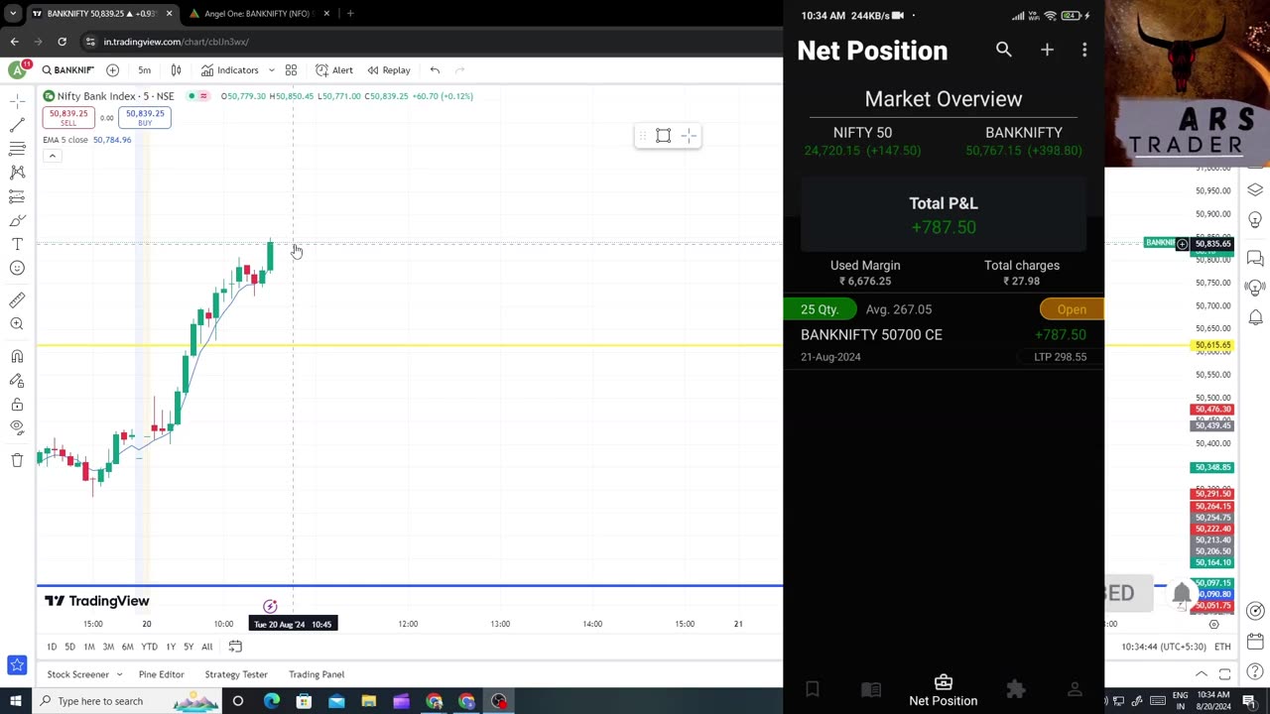This screenshot has width=1270, height=714.
Task: Select the 1M date range
Action: 88,647
